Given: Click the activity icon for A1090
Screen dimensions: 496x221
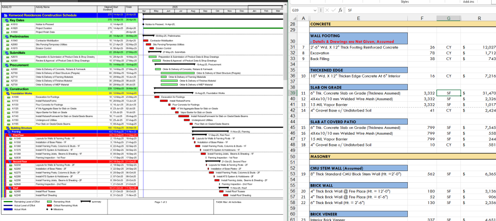Looking at the screenshot, I should (x=8, y=97).
